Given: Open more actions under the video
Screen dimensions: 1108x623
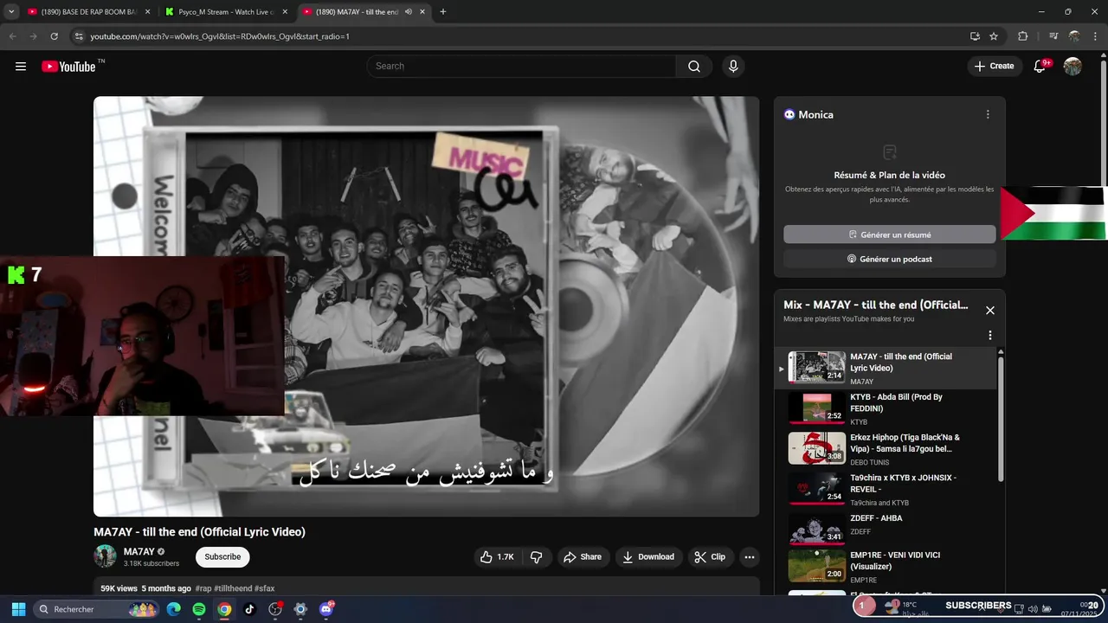Looking at the screenshot, I should click(750, 557).
